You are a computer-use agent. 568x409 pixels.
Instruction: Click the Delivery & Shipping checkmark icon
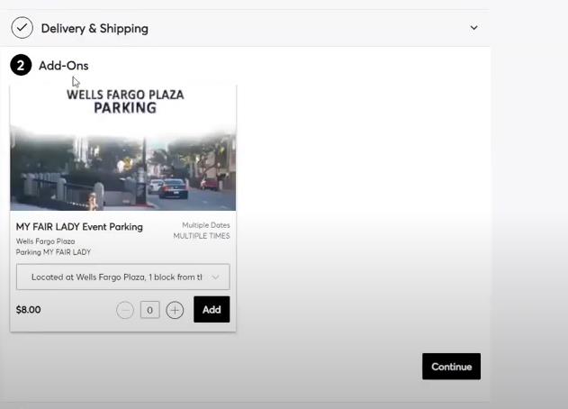22,28
